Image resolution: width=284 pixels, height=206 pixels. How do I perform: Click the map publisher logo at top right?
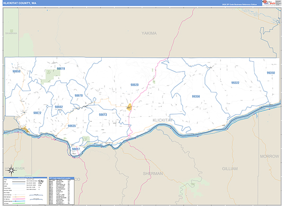(x=272, y=3)
